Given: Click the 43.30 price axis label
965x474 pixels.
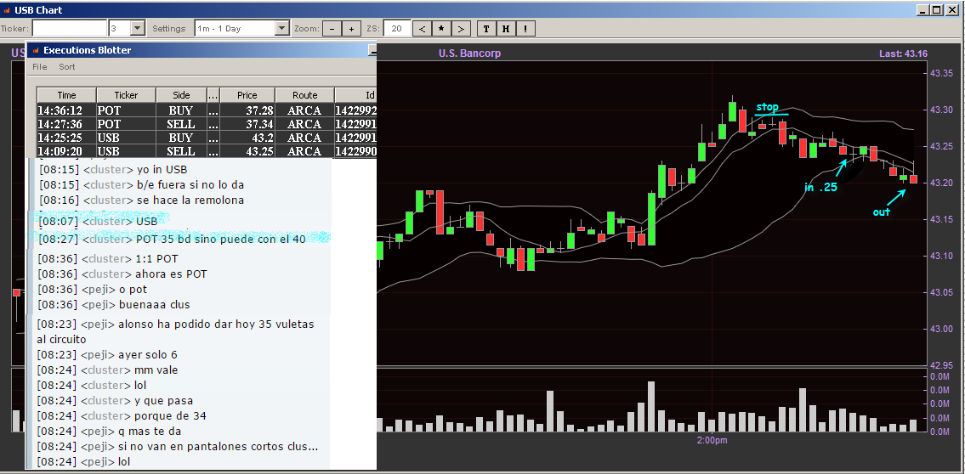Looking at the screenshot, I should (x=940, y=110).
